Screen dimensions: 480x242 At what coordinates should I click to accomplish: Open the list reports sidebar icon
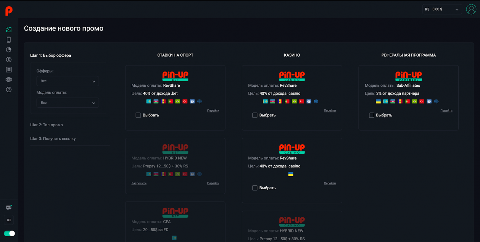pyautogui.click(x=9, y=70)
